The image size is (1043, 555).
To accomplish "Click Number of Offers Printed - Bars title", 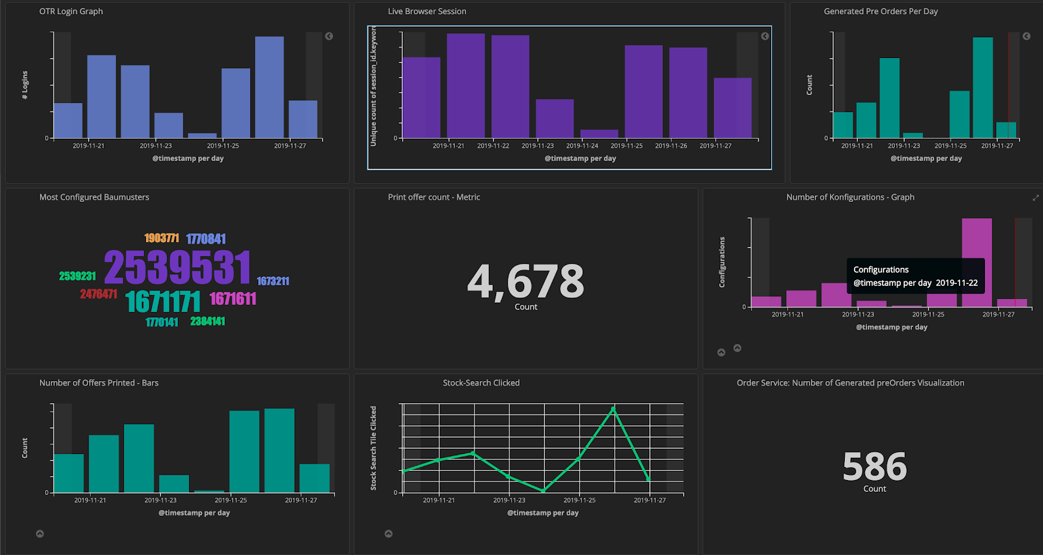I will pos(98,382).
